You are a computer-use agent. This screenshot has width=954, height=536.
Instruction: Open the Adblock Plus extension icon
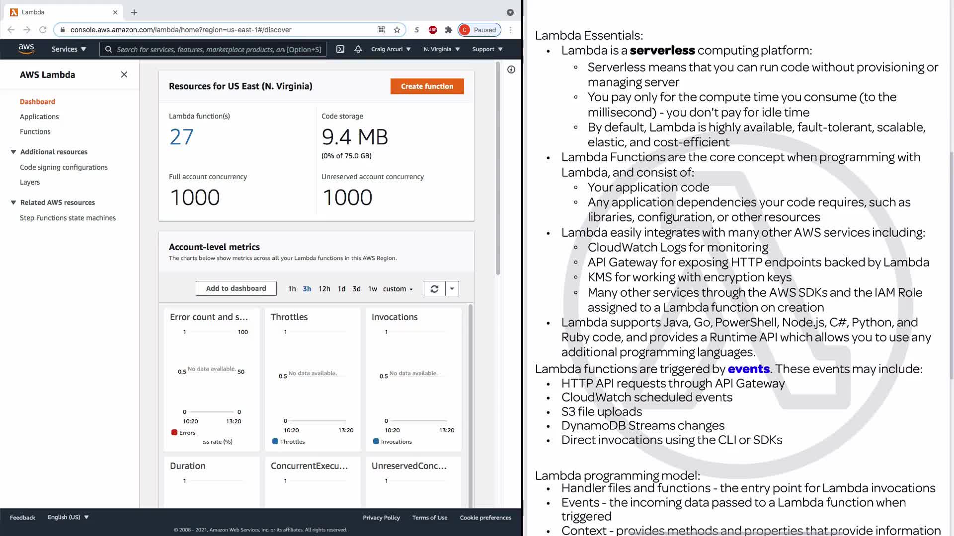(433, 30)
